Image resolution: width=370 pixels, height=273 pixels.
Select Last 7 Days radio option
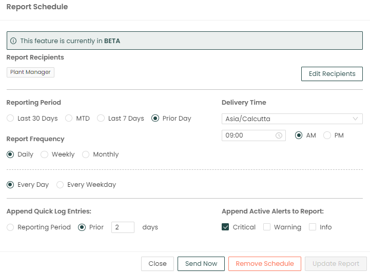[x=101, y=118]
